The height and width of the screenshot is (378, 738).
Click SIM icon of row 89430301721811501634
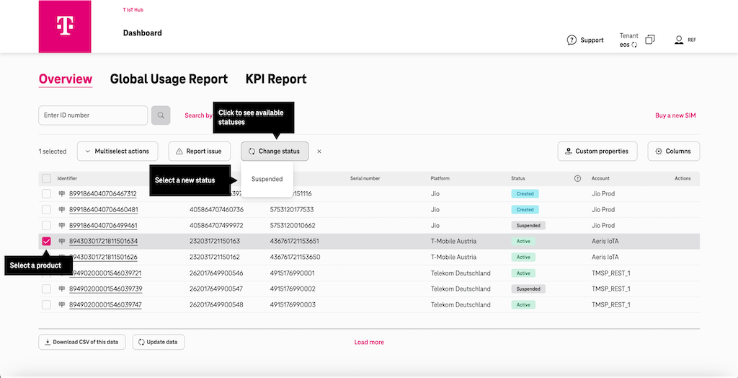62,242
